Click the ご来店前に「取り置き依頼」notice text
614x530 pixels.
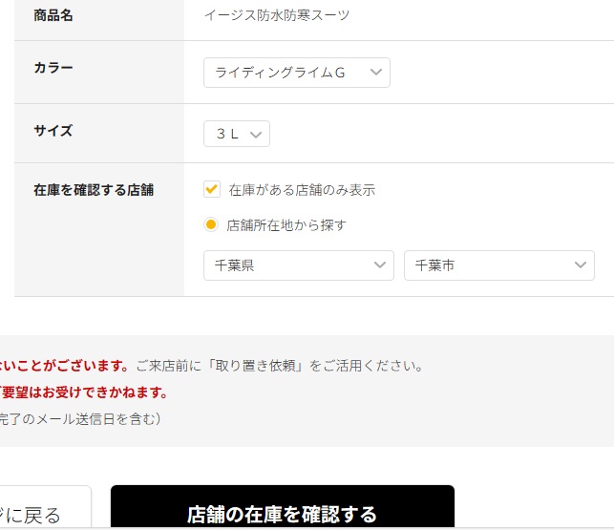pos(280,366)
